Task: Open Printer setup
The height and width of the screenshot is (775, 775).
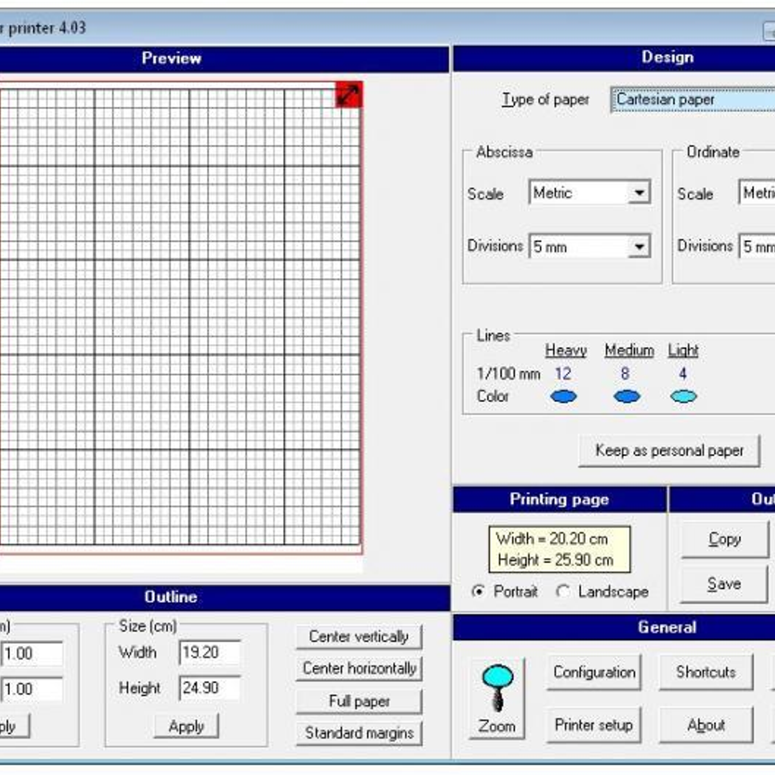Action: click(x=594, y=725)
